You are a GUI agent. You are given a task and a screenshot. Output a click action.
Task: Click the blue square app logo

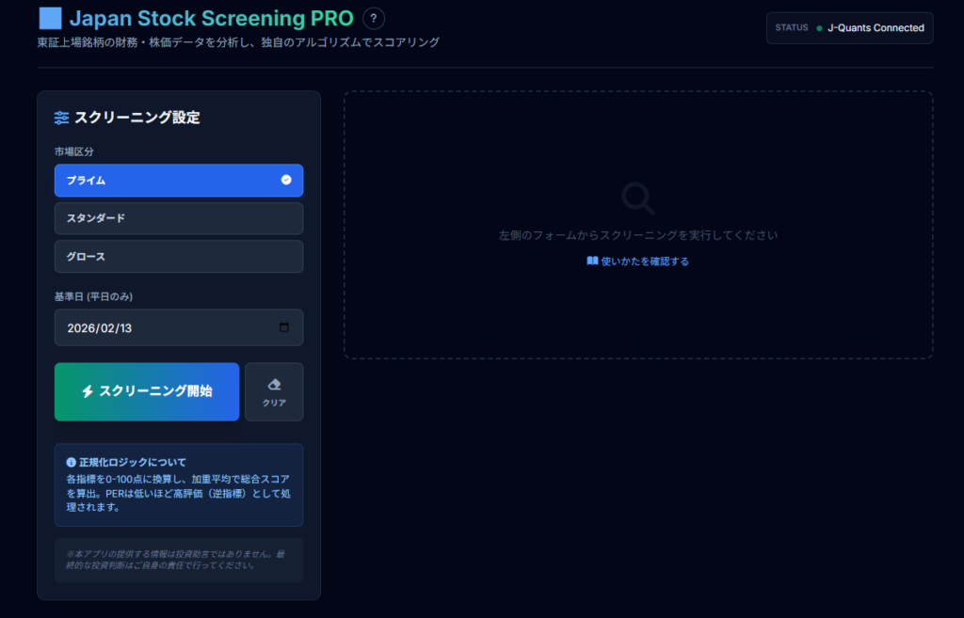50,18
